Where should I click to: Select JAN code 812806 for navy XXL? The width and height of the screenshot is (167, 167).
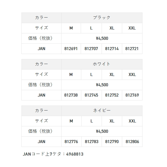pyautogui.click(x=132, y=142)
